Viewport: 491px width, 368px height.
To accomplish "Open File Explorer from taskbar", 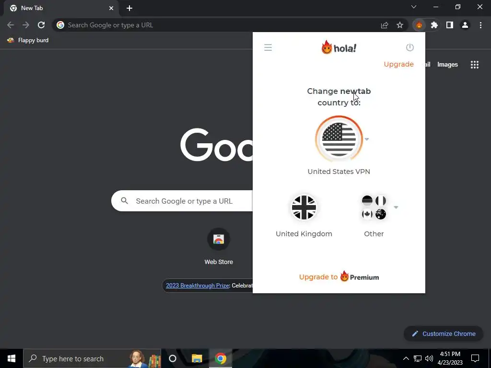I will (197, 358).
